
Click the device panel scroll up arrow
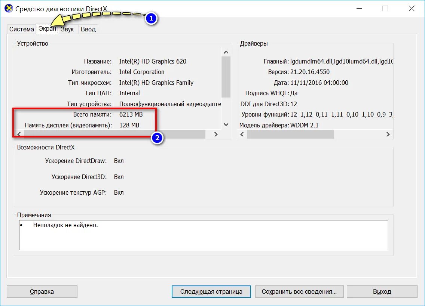[226, 52]
